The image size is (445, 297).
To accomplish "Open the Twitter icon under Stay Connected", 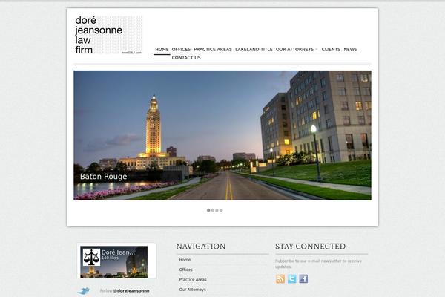I will point(291,279).
